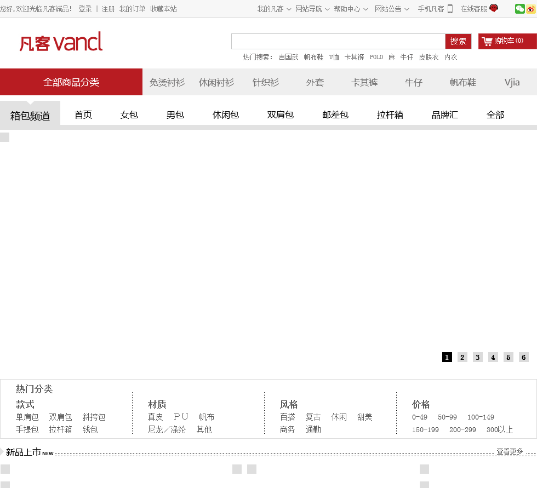Click the shopping cart icon
537x488 pixels.
point(487,42)
